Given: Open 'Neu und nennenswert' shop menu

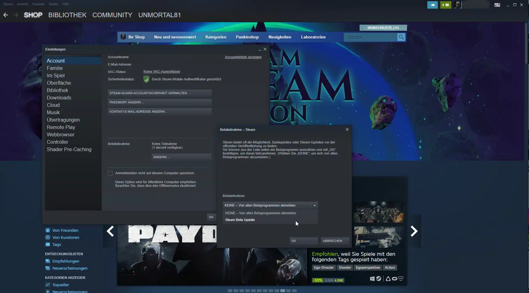Looking at the screenshot, I should point(175,37).
